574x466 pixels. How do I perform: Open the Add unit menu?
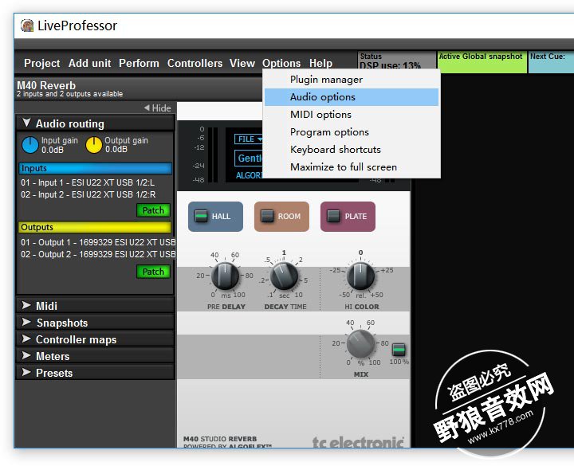pyautogui.click(x=89, y=63)
